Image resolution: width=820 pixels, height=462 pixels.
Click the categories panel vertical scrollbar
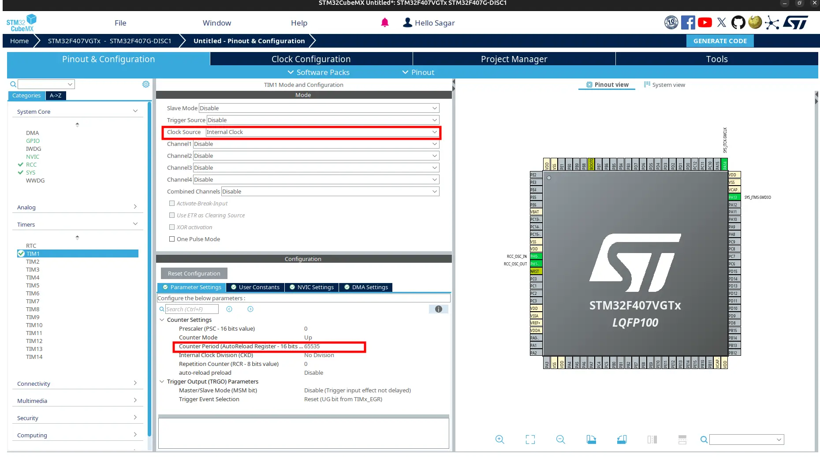point(149,269)
